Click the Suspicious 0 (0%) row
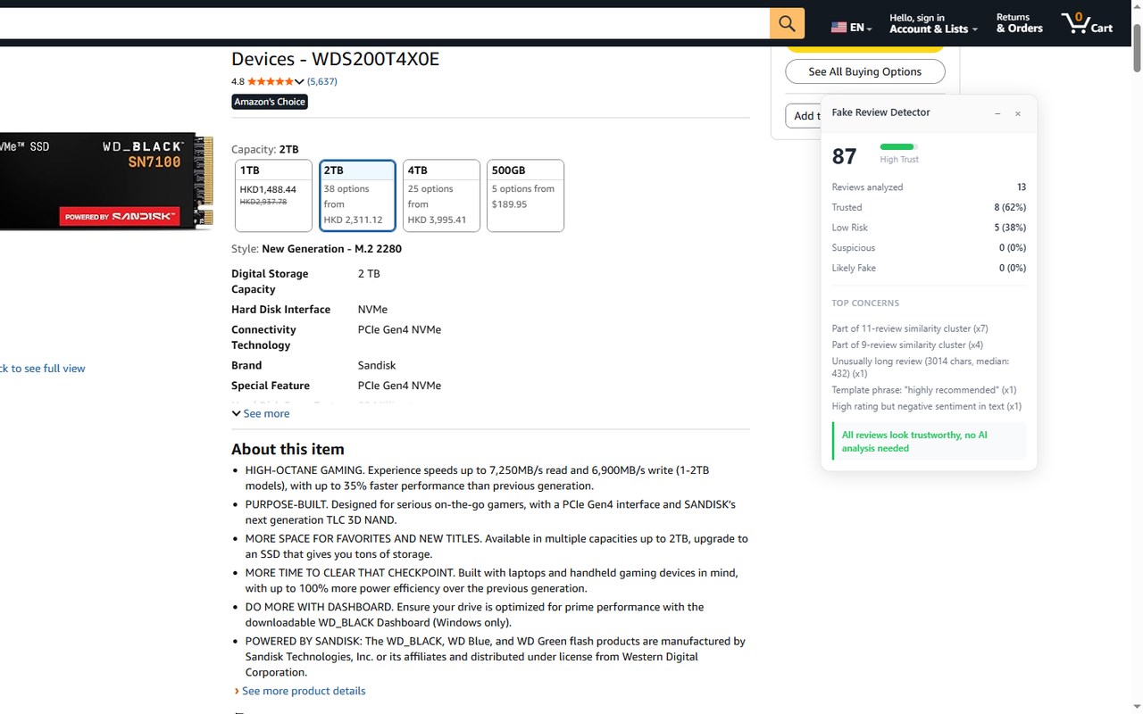The width and height of the screenshot is (1143, 714). (x=929, y=247)
